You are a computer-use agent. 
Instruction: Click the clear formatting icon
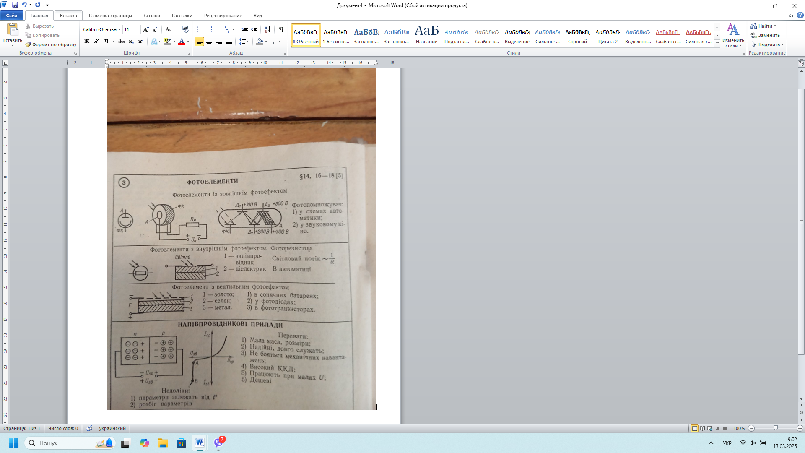[x=186, y=29]
